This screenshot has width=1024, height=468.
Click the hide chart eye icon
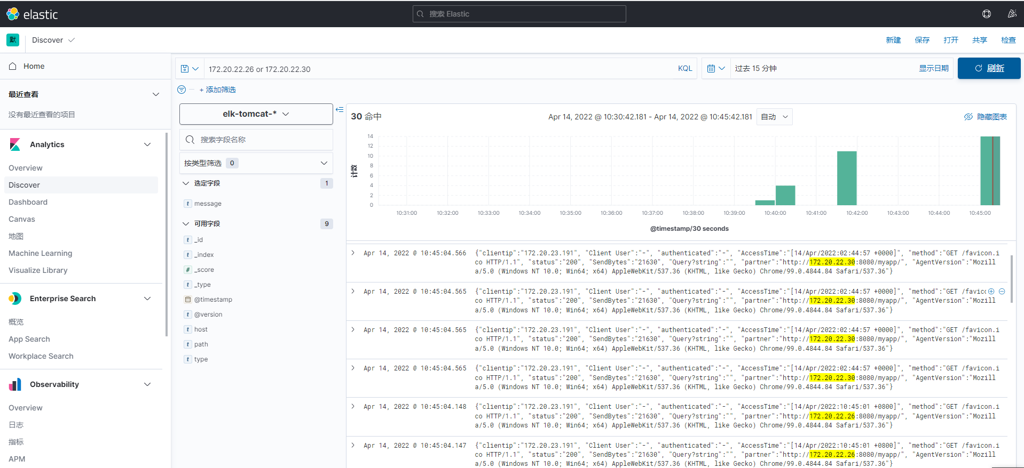[968, 117]
